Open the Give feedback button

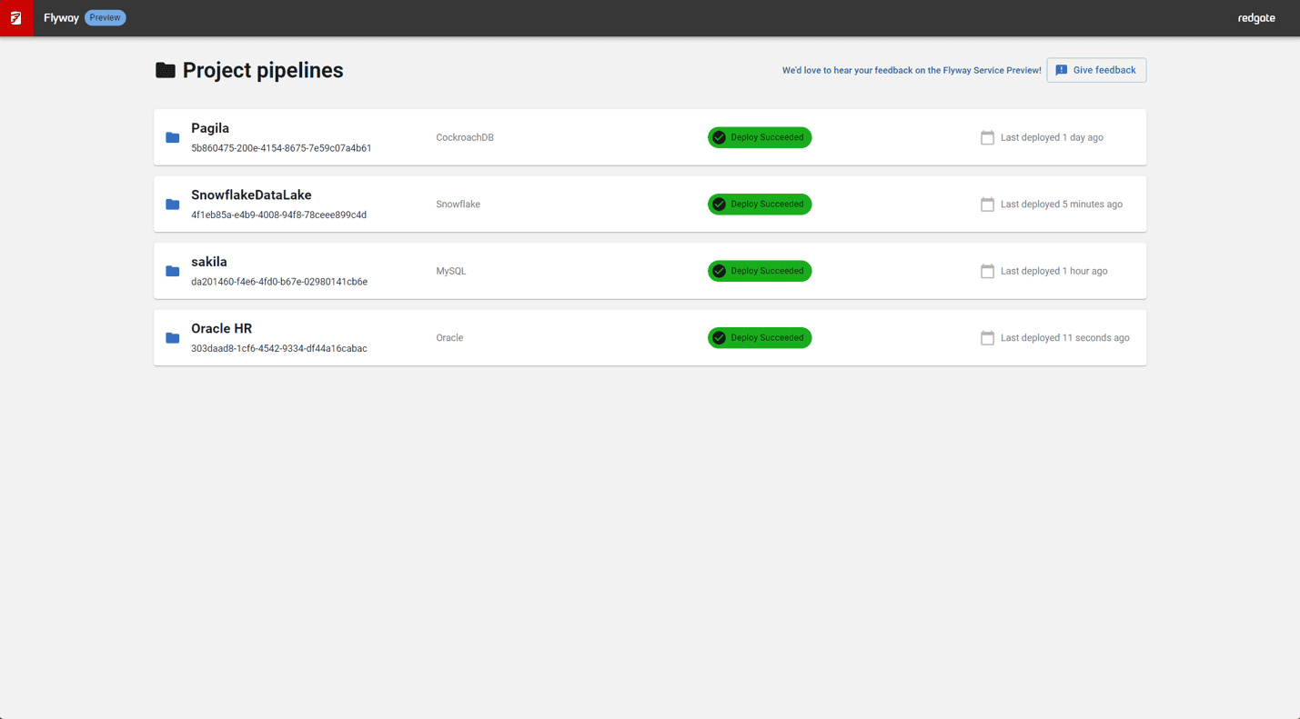tap(1096, 70)
